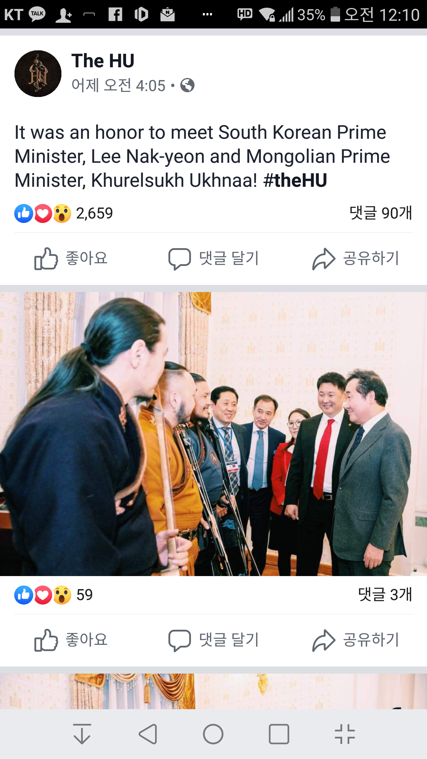Share the photo with the lower 공유하기 button

(356, 640)
